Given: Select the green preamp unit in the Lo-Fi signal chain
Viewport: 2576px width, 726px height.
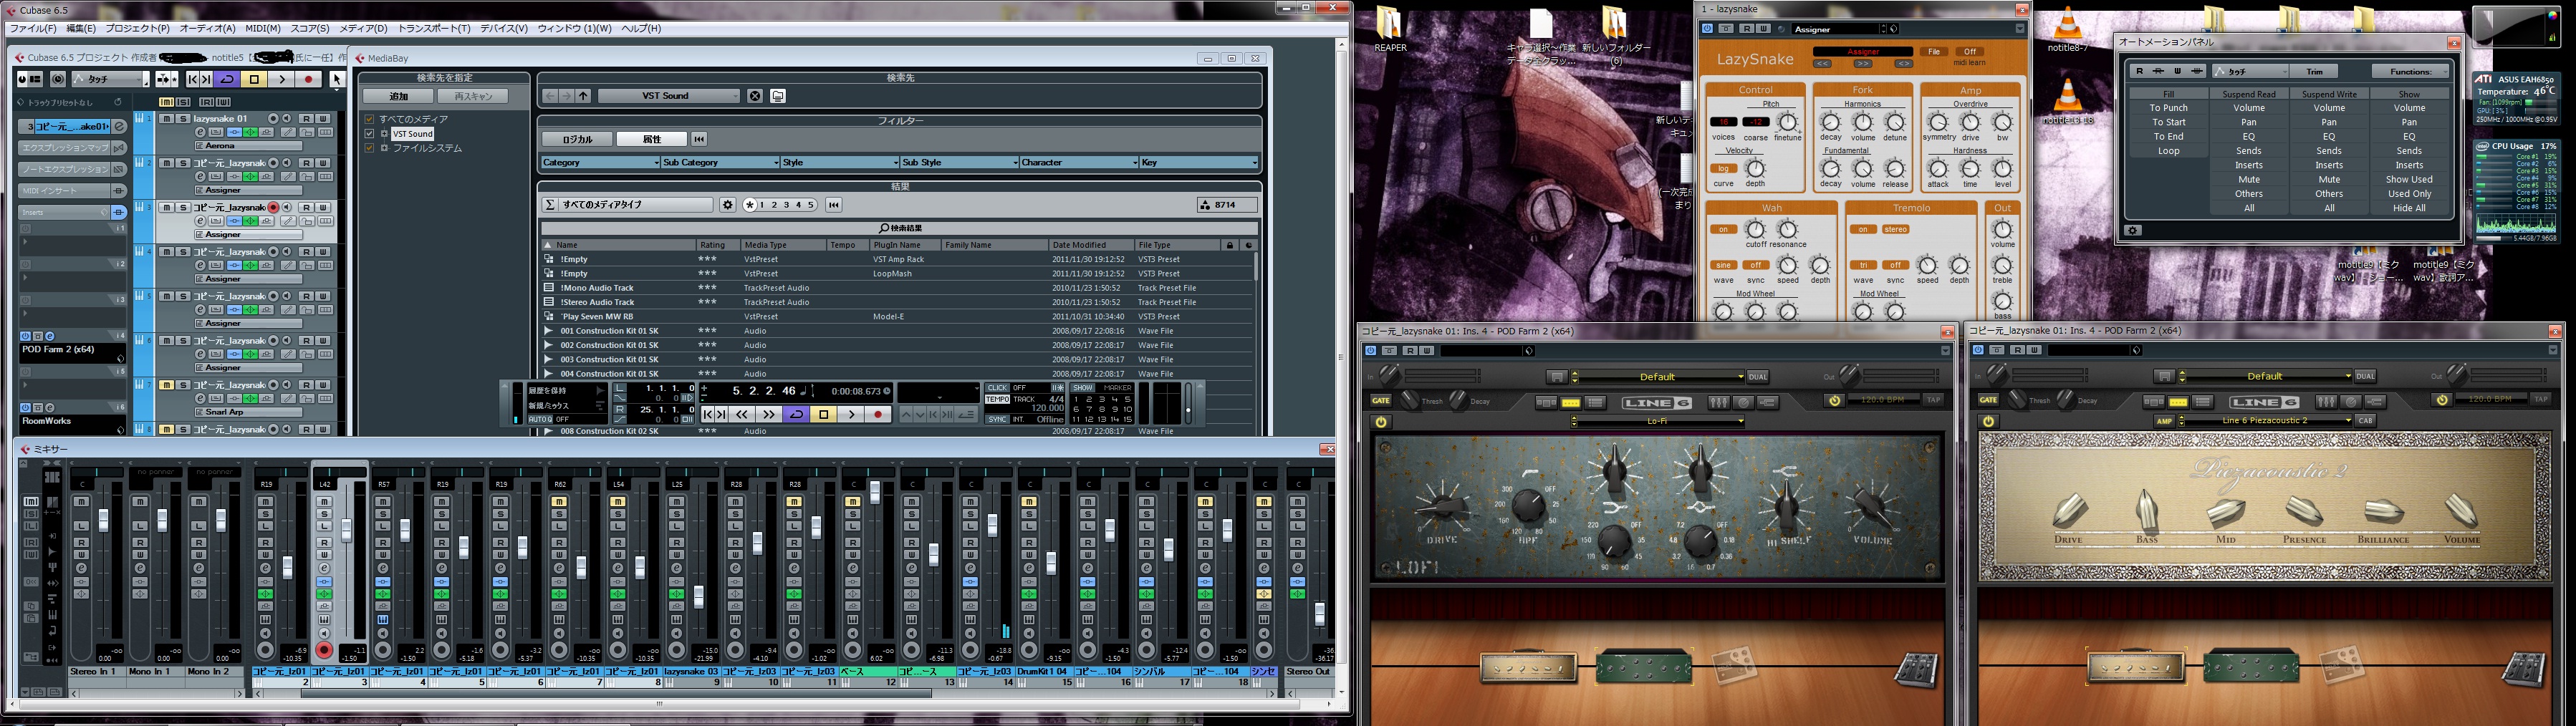Looking at the screenshot, I should 1644,667.
